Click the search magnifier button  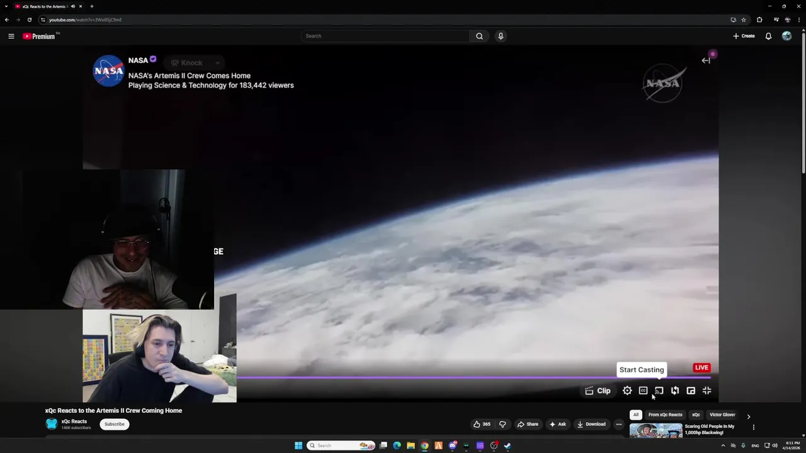[479, 36]
